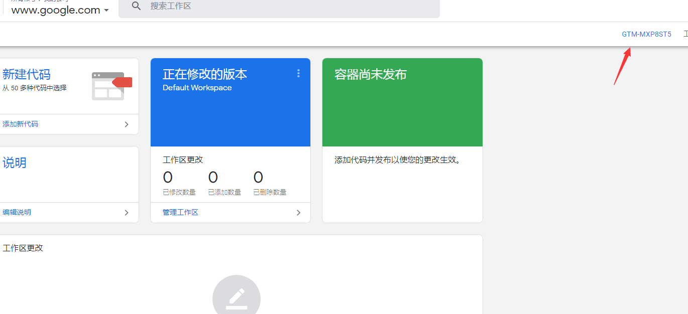Click the 编辑说明 link

[x=17, y=212]
